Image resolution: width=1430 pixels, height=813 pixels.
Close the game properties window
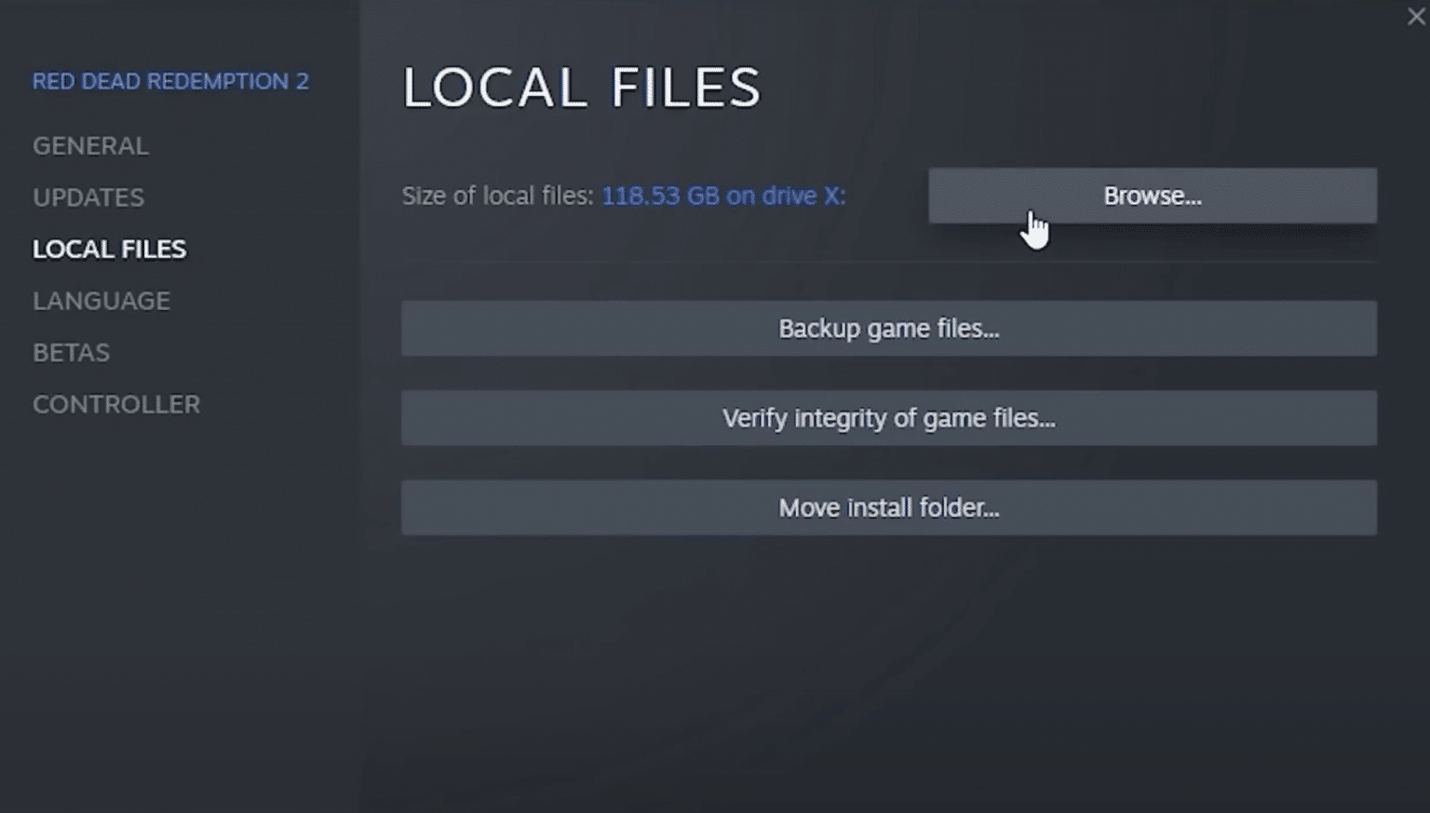point(1415,17)
